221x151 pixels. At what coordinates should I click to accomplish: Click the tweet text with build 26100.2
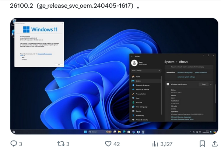(x=75, y=6)
